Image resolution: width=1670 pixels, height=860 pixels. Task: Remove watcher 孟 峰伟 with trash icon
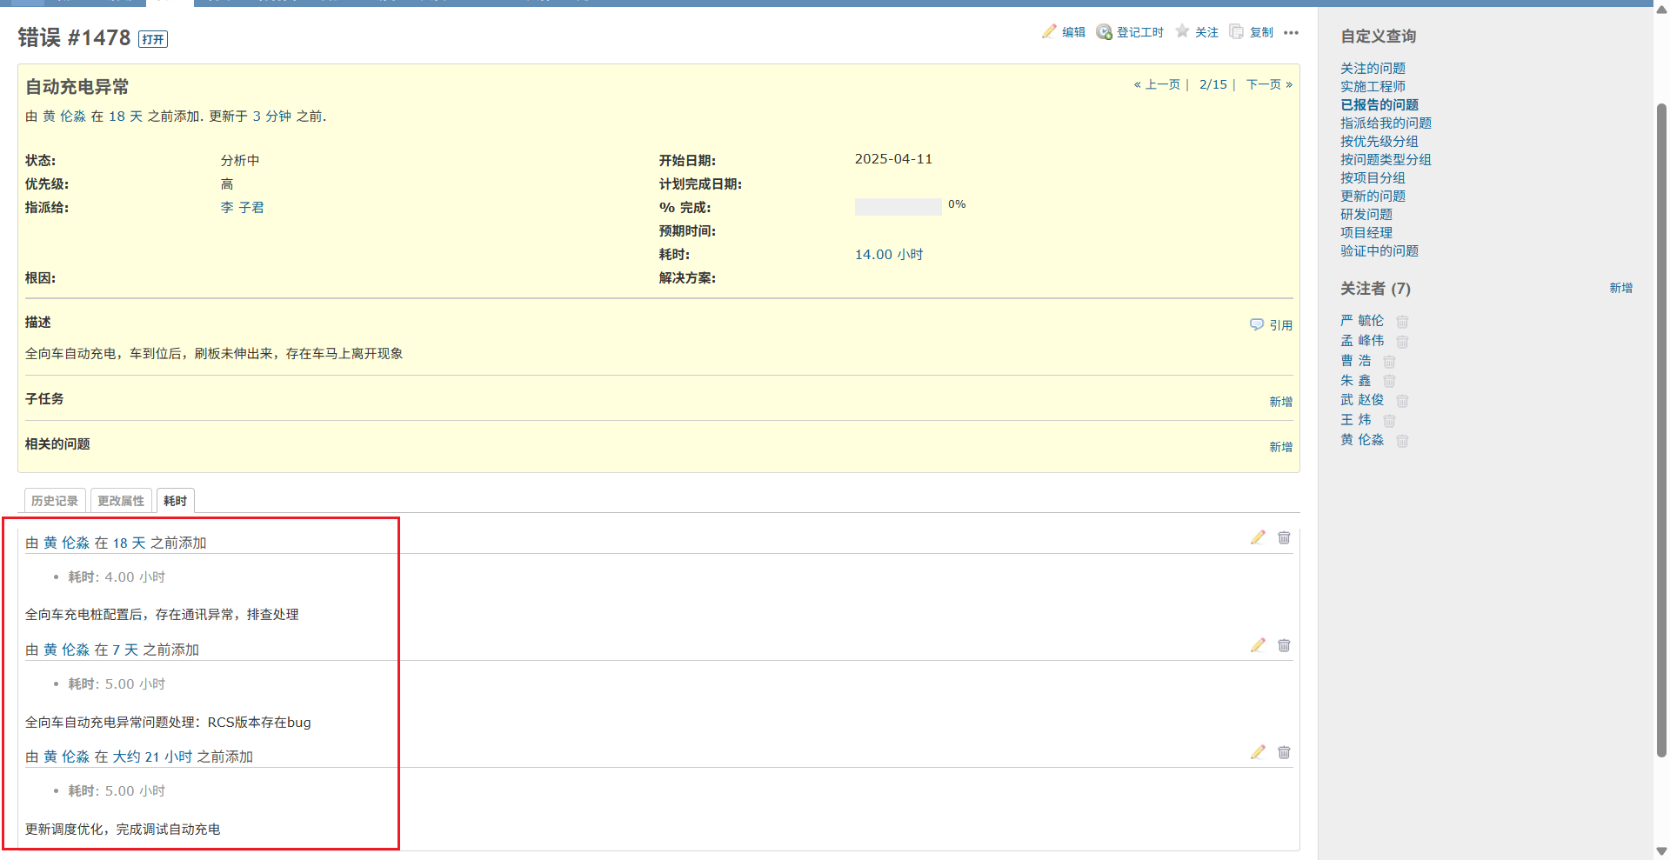(x=1402, y=342)
